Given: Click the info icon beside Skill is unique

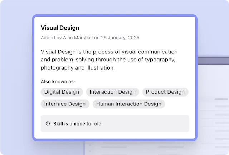Looking at the screenshot, I should point(48,123).
